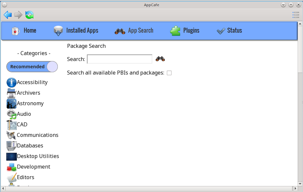Open the Astronomy category
This screenshot has height=192, width=303.
pyautogui.click(x=30, y=104)
